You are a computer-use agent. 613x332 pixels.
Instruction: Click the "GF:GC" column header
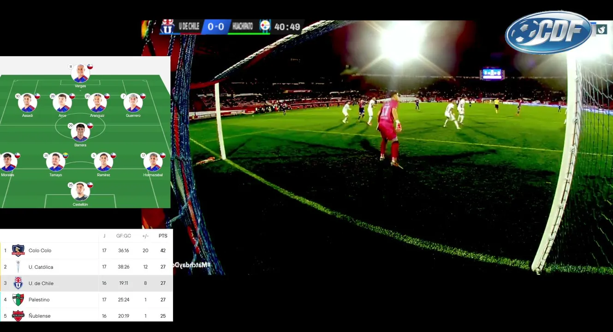click(124, 236)
